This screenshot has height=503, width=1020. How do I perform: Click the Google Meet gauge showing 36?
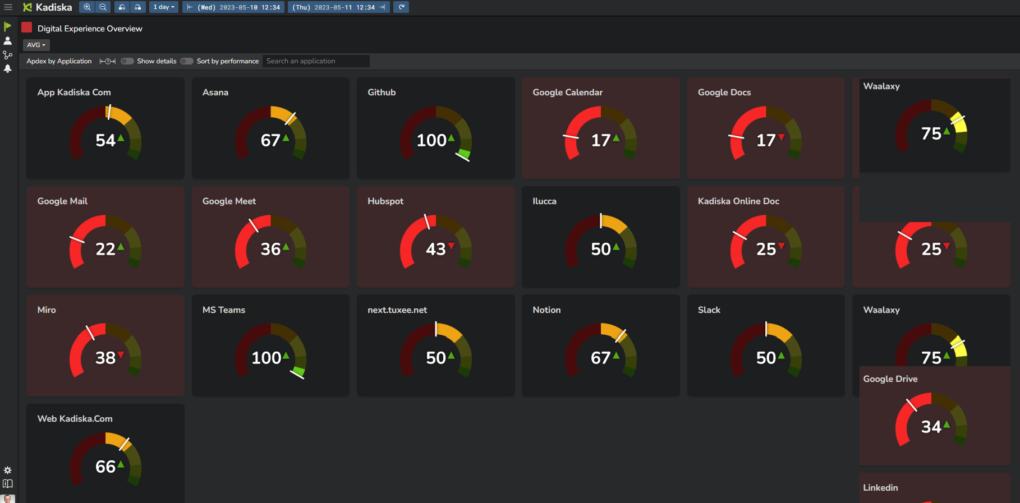pyautogui.click(x=270, y=242)
